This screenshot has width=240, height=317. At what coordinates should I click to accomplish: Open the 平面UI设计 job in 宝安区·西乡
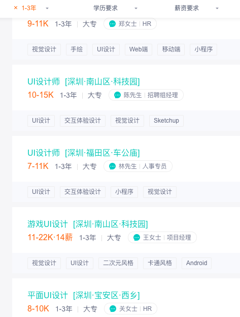click(x=84, y=295)
